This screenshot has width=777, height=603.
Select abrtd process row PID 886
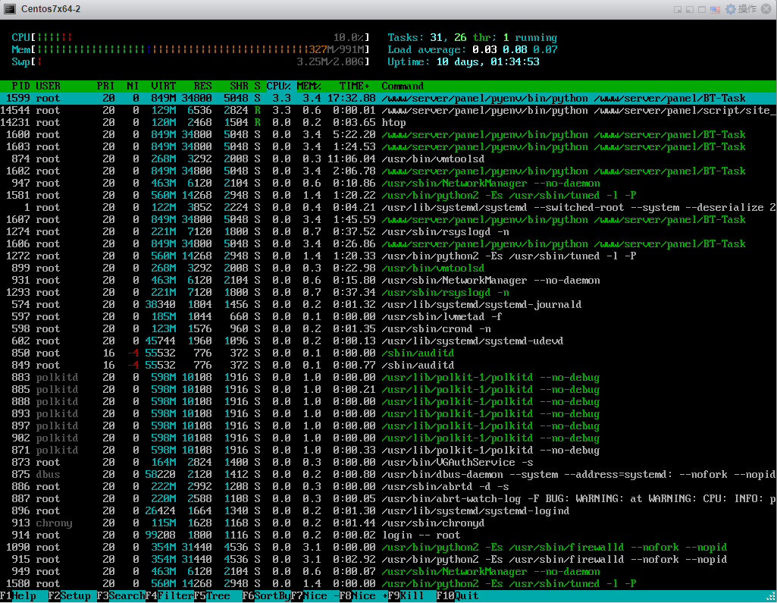[388, 486]
